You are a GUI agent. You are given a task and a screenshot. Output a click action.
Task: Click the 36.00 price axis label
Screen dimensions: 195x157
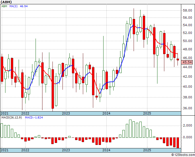point(187,108)
